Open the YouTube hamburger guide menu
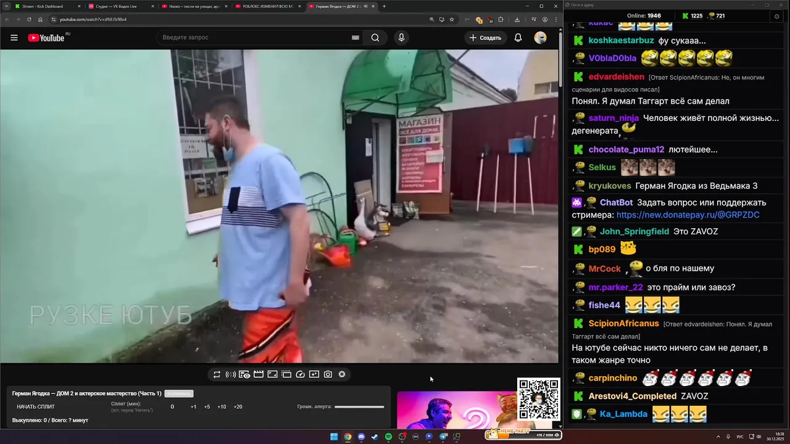 tap(14, 38)
